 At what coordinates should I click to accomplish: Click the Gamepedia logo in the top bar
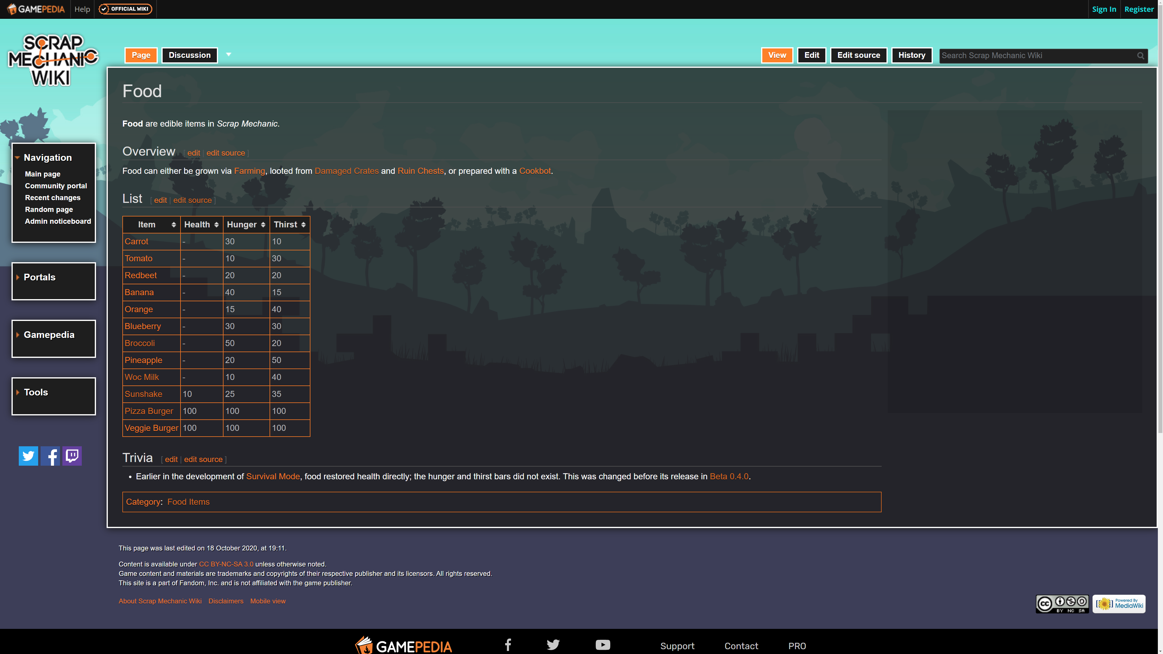pos(36,9)
